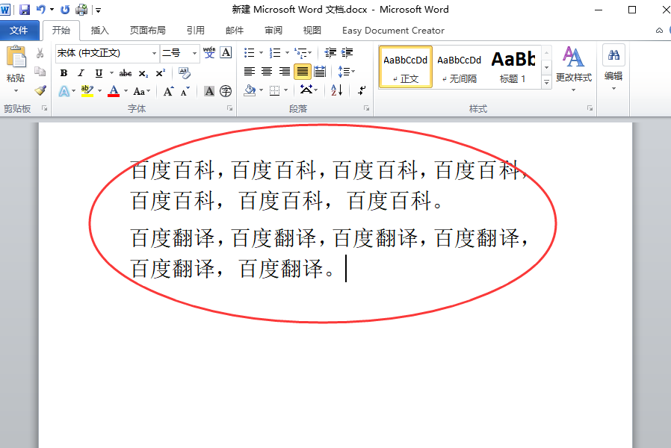The width and height of the screenshot is (671, 448).
Task: Select the 标题 1 Heading style
Action: 513,67
